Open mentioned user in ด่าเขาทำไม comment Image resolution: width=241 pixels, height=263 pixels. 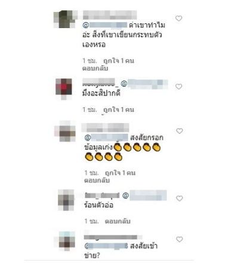click(105, 25)
